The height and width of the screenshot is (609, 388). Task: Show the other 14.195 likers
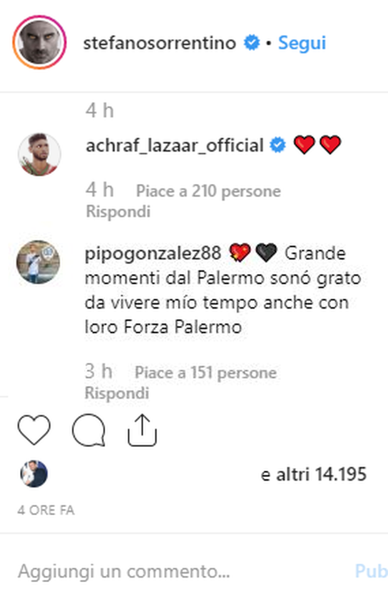[314, 474]
